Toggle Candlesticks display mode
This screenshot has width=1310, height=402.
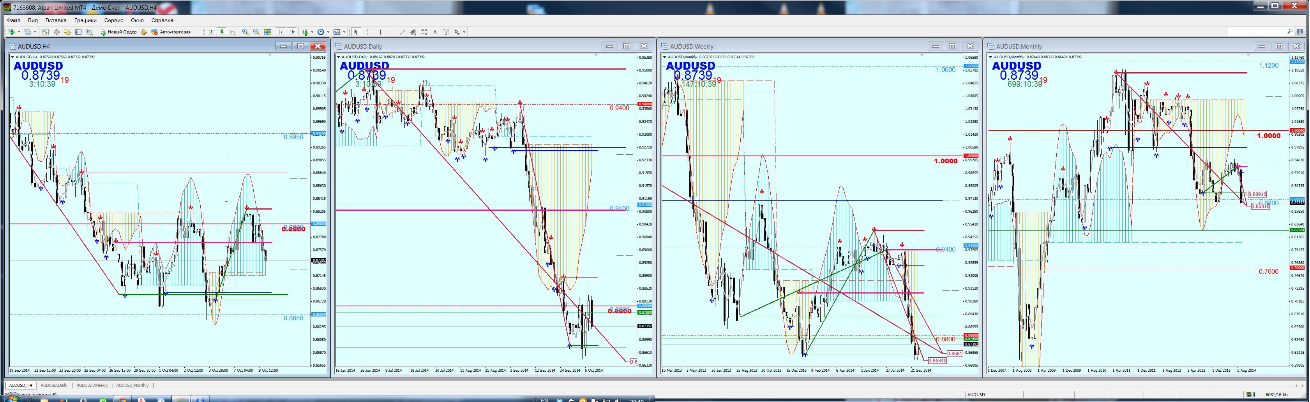(x=222, y=32)
